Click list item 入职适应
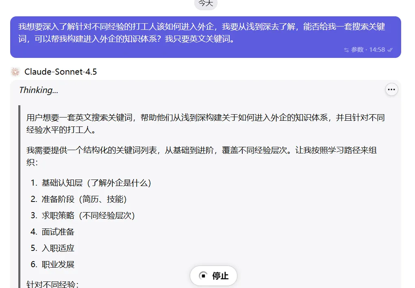Image resolution: width=415 pixels, height=288 pixels. [x=58, y=248]
